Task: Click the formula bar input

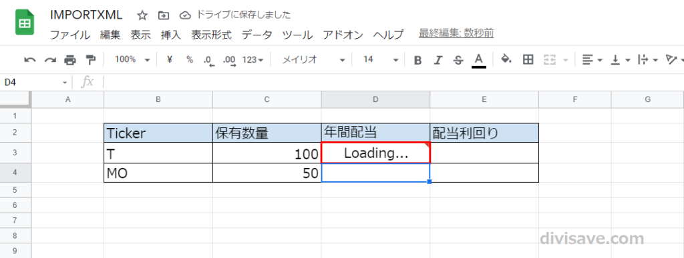Action: click(x=393, y=82)
